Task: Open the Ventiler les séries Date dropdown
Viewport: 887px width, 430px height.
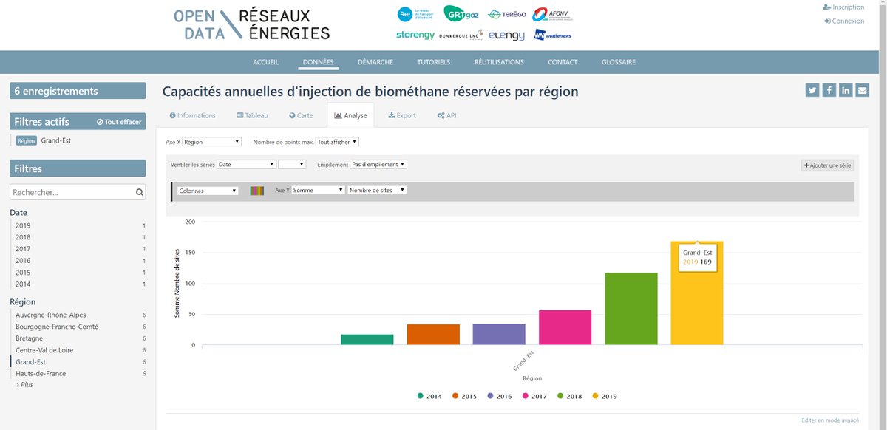Action: pos(246,165)
